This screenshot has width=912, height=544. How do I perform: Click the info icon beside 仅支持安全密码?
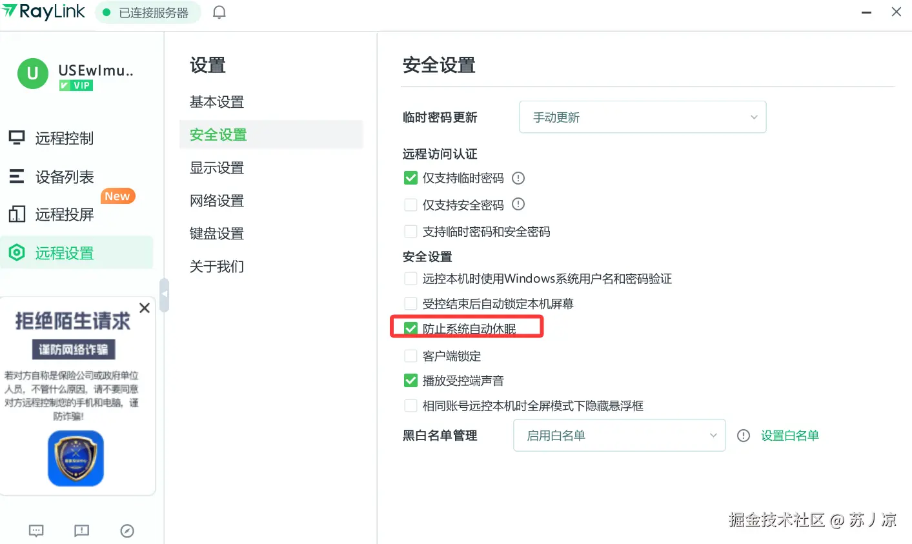pos(518,205)
